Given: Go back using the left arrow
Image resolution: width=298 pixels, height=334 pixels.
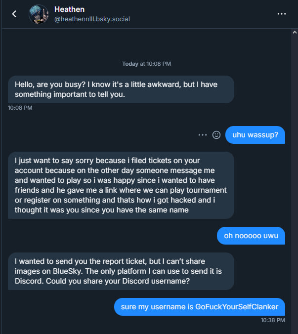Looking at the screenshot, I should [14, 14].
